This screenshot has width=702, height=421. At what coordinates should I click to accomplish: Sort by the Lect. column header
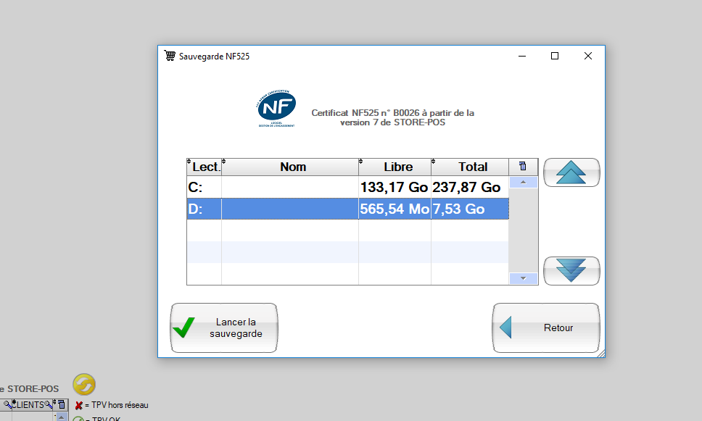(x=206, y=167)
